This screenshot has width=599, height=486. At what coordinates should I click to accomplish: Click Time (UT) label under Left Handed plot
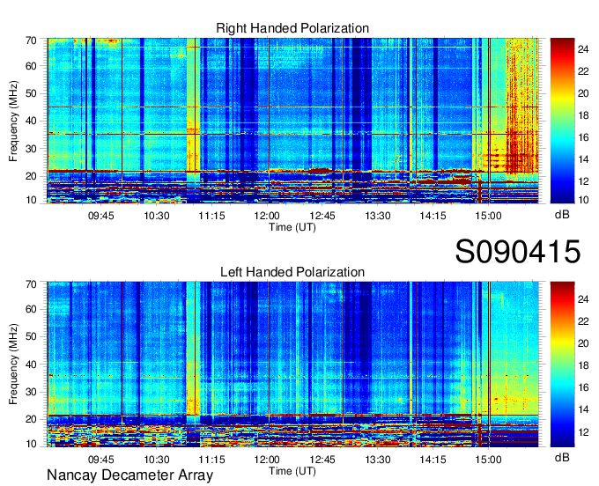point(292,471)
